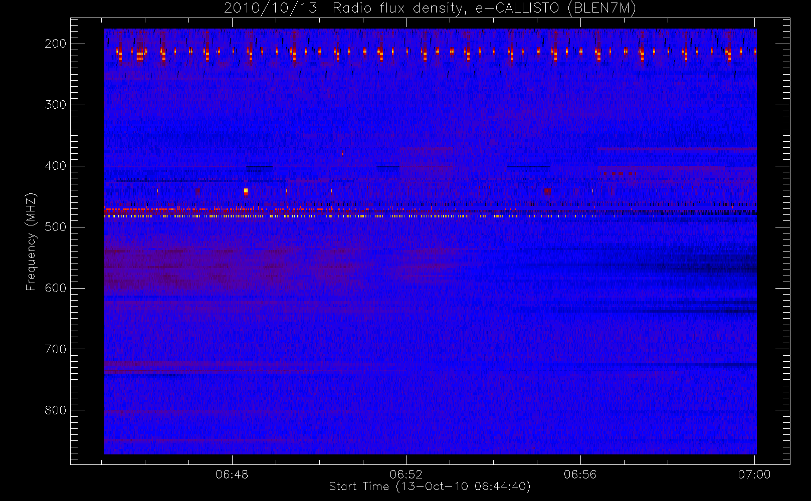Click the 06:56 time tick label
The height and width of the screenshot is (501, 811).
point(580,474)
